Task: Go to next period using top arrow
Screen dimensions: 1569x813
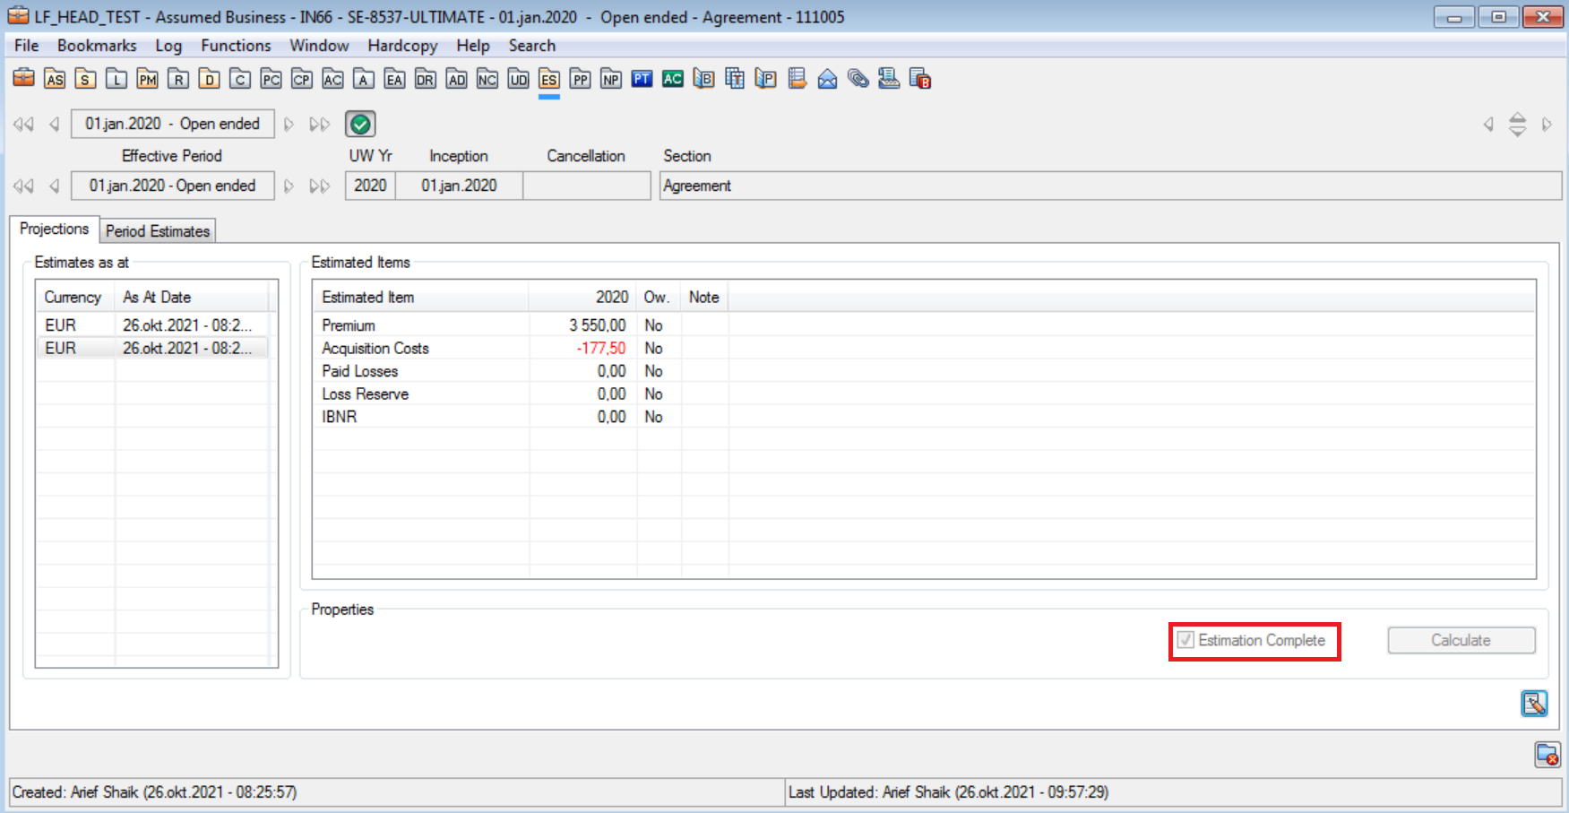Action: point(289,125)
